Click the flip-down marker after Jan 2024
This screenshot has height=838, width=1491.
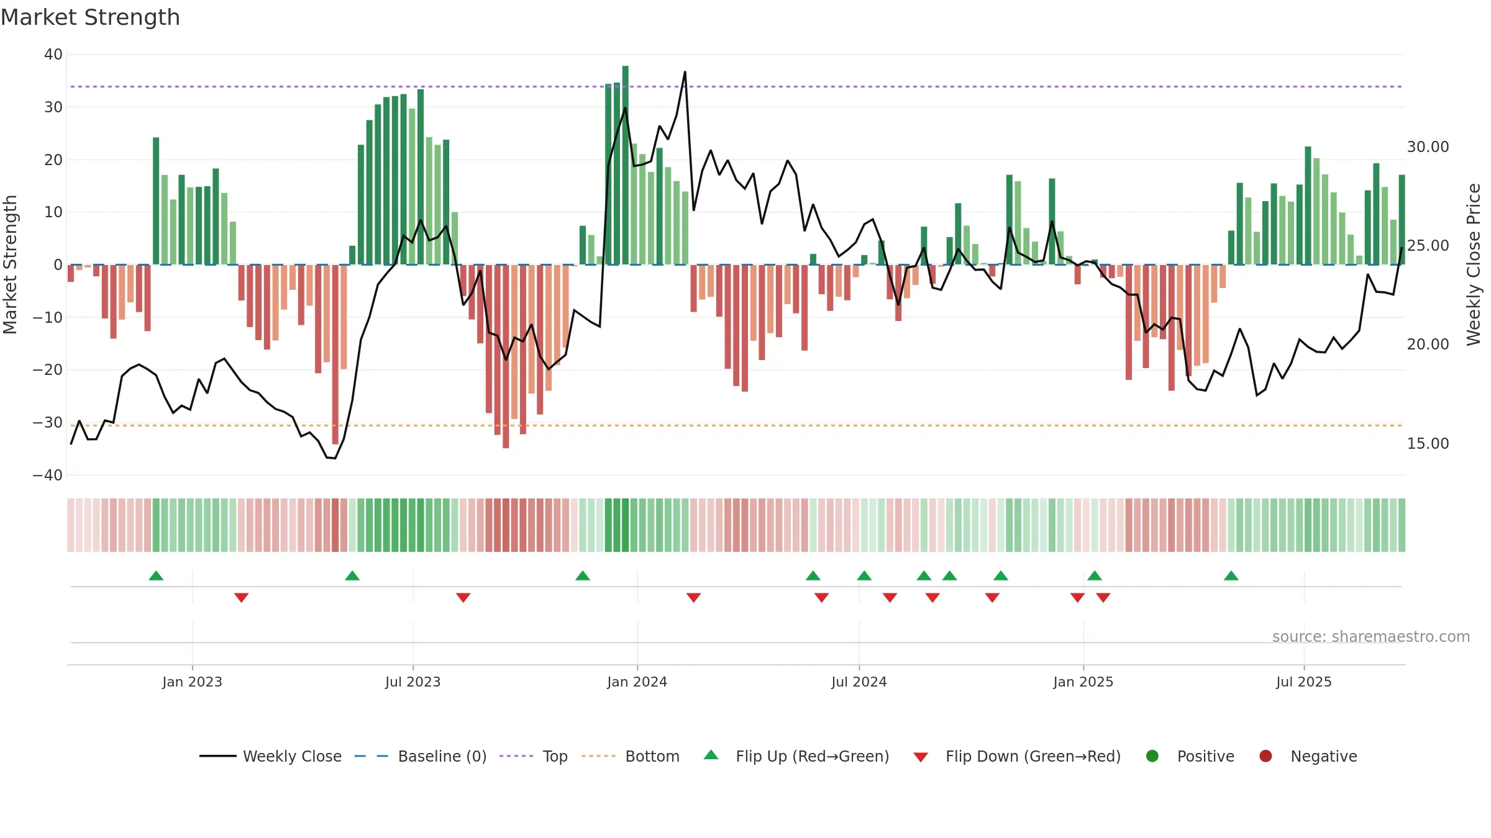click(x=694, y=597)
